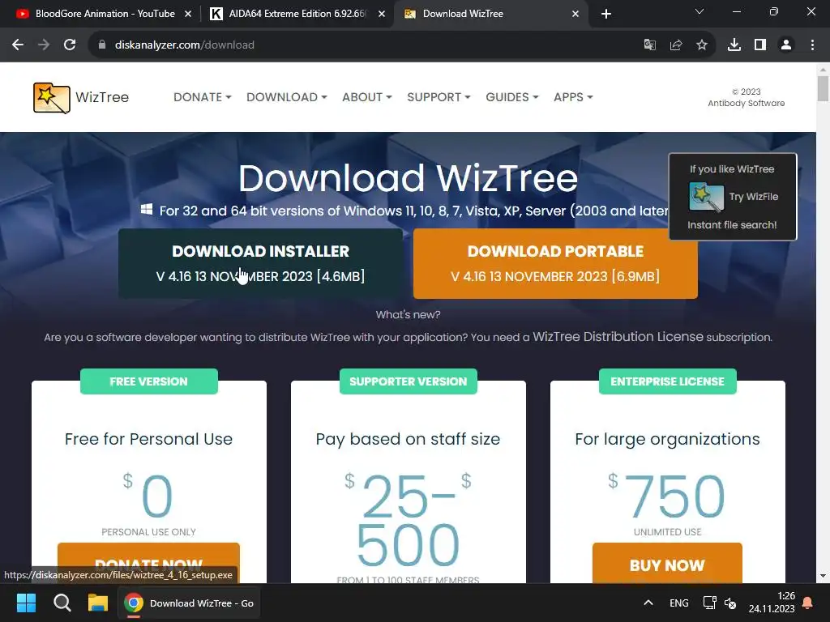Image resolution: width=830 pixels, height=622 pixels.
Task: Close the AIDA64 Extreme Edition tab
Action: point(382,14)
